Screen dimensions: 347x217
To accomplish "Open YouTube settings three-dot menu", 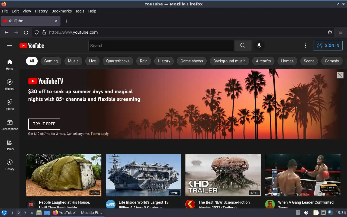I will (306, 46).
